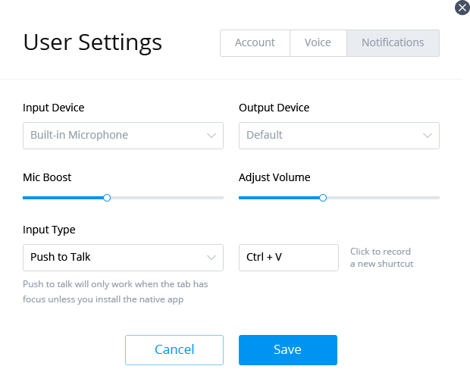Open the Built-in Microphone input device dropdown
Image resolution: width=470 pixels, height=388 pixels.
[x=114, y=136]
